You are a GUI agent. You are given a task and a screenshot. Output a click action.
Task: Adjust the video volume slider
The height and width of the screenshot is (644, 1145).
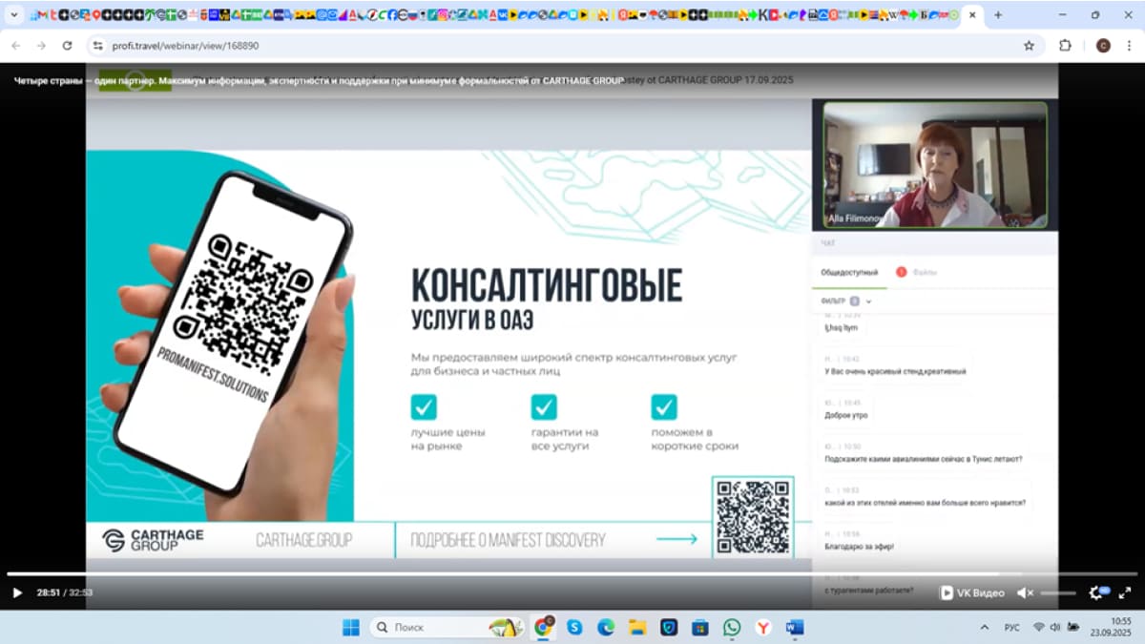click(1057, 592)
